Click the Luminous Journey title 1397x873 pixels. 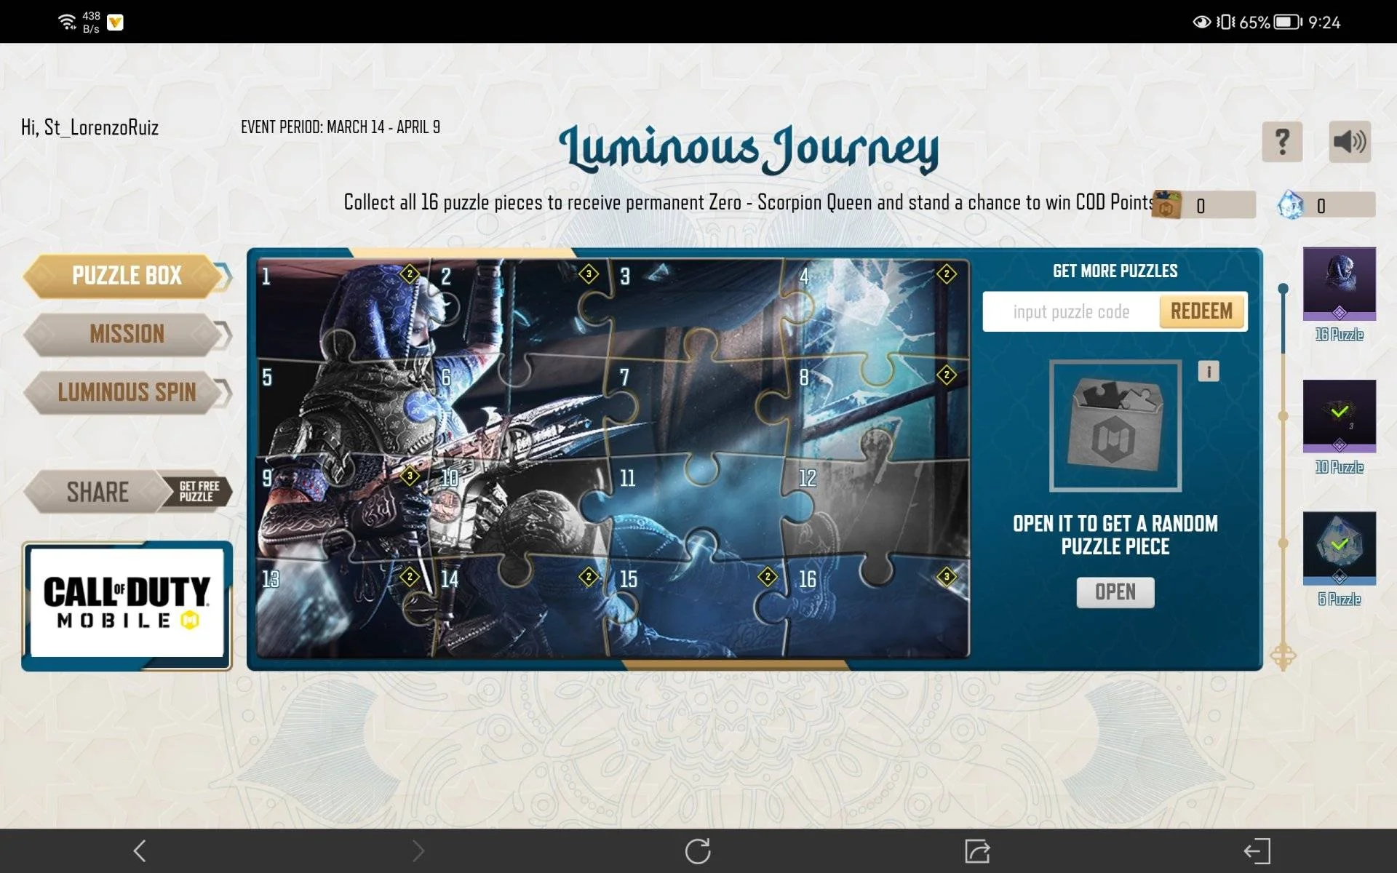click(x=749, y=148)
